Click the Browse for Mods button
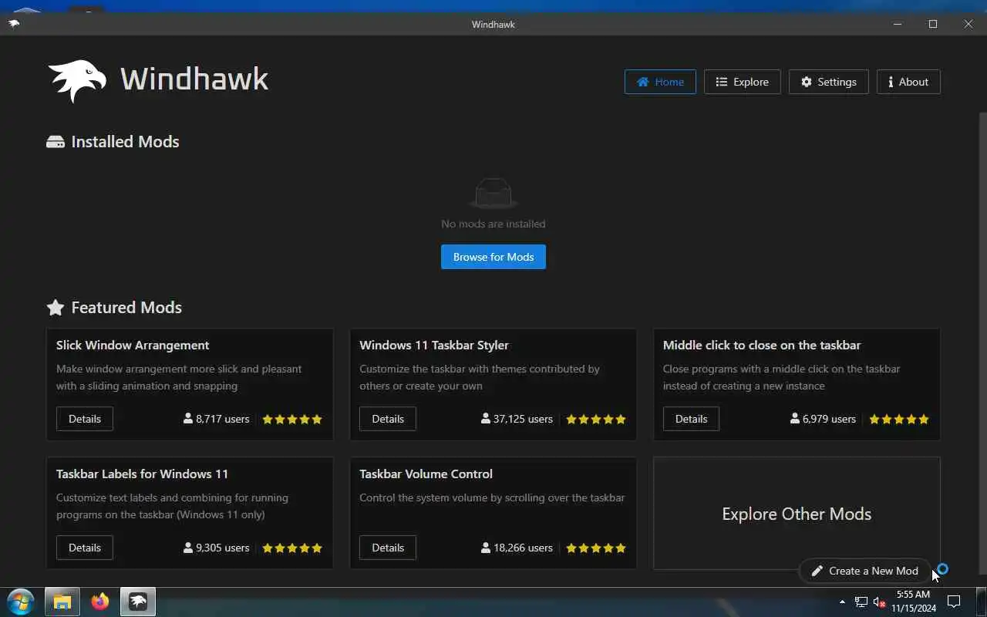Screen dimensions: 987x617 493,257
